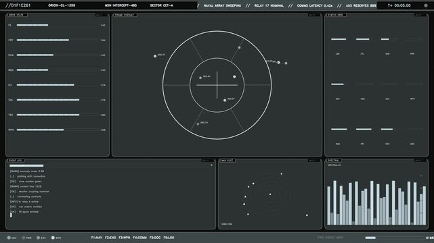The width and height of the screenshot is (434, 243).
Task: Click the ORION-CL-1359 ship identifier
Action: tap(62, 5)
